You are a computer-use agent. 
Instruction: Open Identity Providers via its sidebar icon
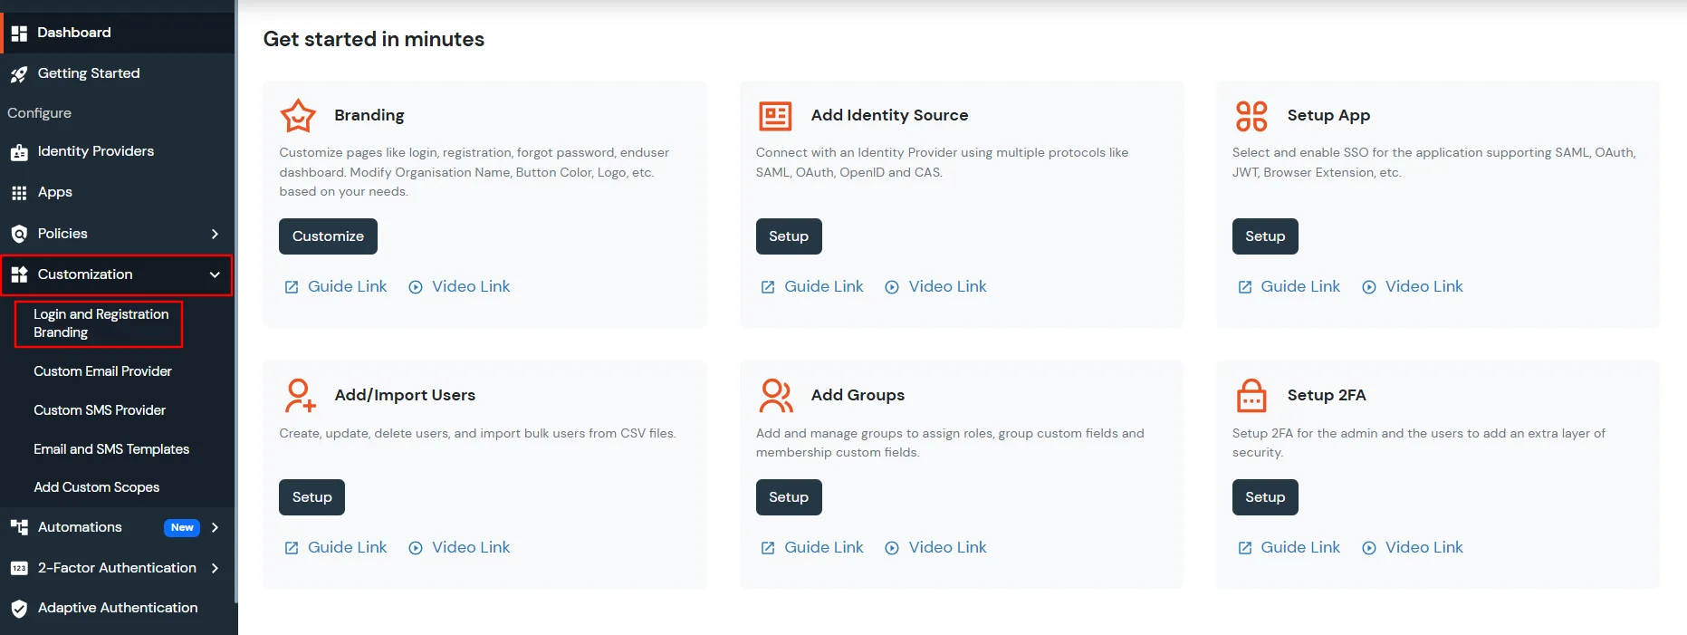pyautogui.click(x=19, y=151)
